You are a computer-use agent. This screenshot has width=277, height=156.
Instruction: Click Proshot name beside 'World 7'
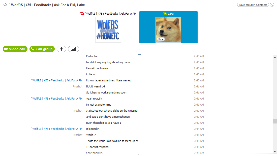coord(78,135)
